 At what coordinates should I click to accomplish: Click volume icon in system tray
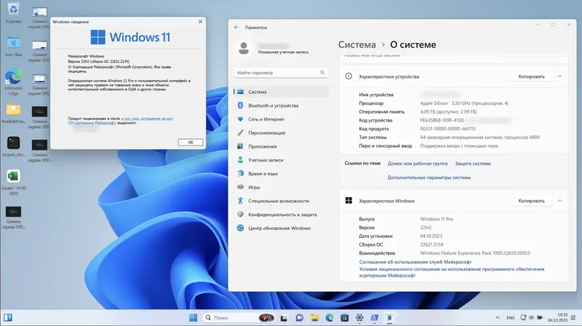(x=531, y=317)
